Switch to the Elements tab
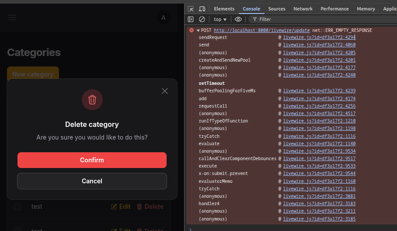397x231 pixels. click(x=224, y=9)
